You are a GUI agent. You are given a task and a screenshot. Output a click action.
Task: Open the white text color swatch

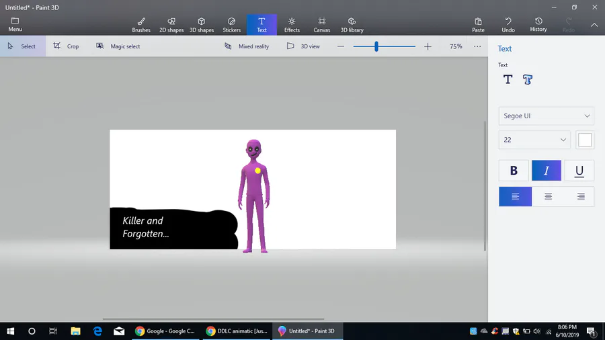pos(585,140)
